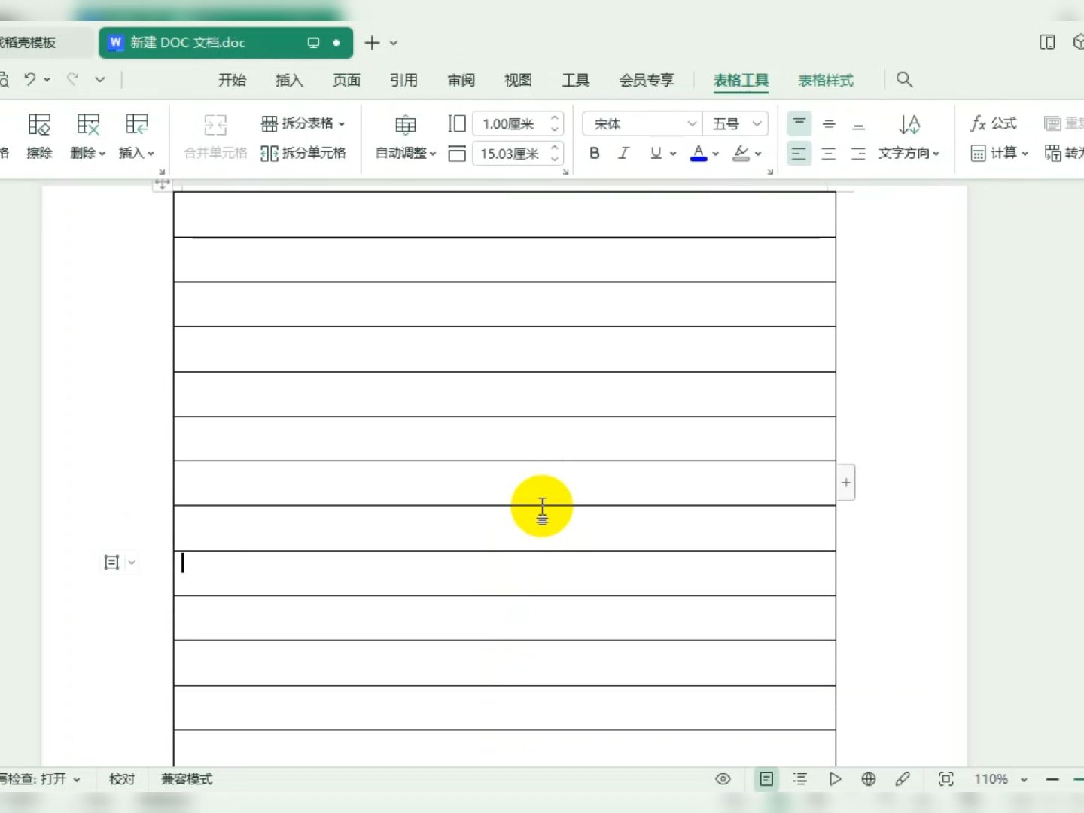This screenshot has width=1084, height=813.
Task: Click the Merge Cells (合并单元格) button
Action: 215,136
